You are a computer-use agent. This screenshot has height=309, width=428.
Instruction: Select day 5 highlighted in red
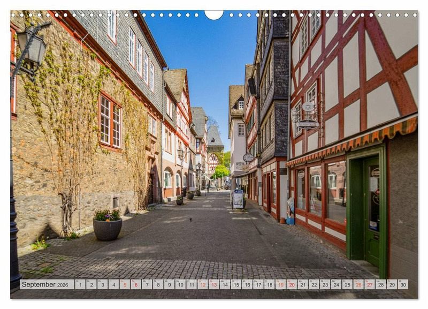(x=125, y=284)
